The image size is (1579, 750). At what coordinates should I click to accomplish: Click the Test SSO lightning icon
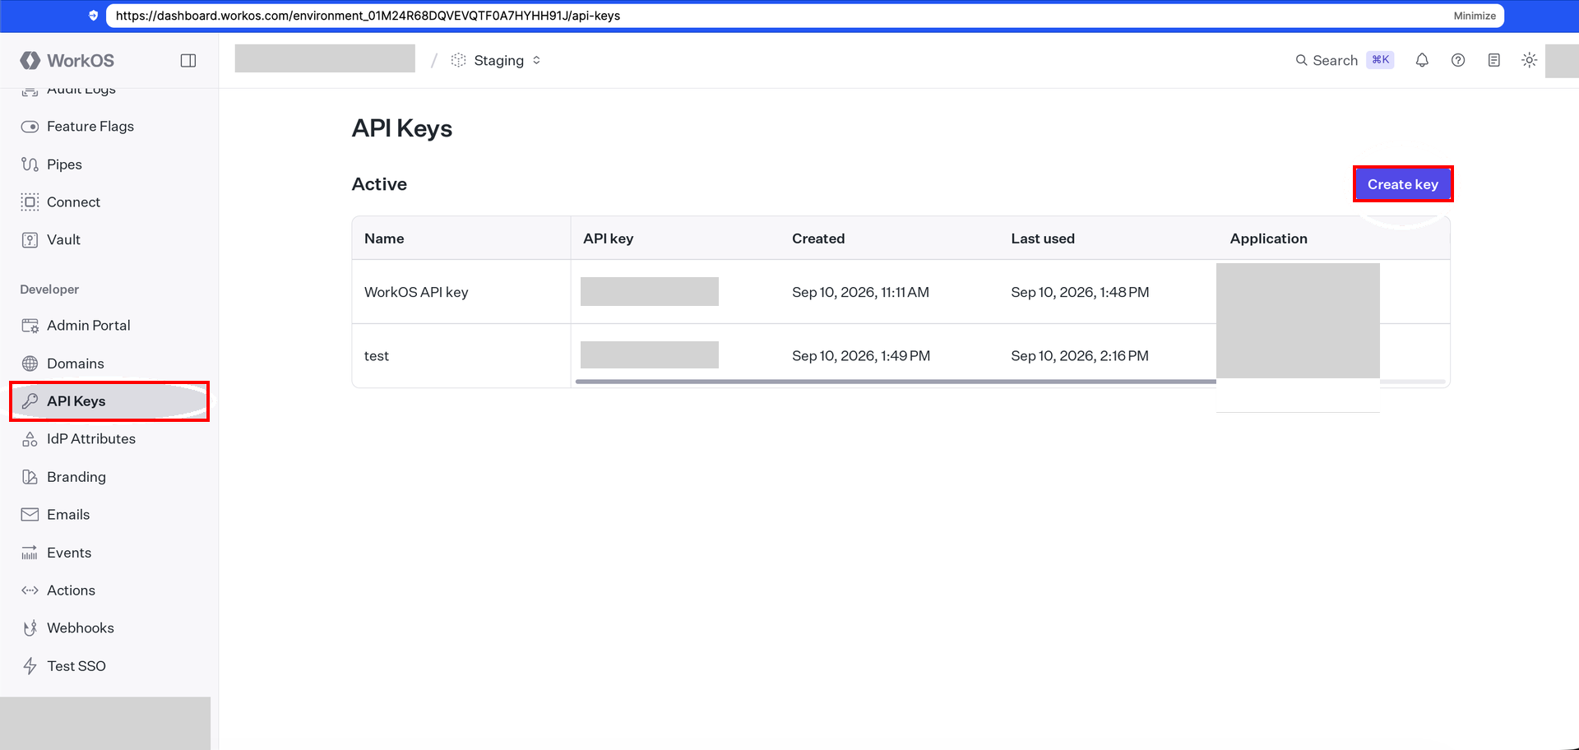pos(30,666)
